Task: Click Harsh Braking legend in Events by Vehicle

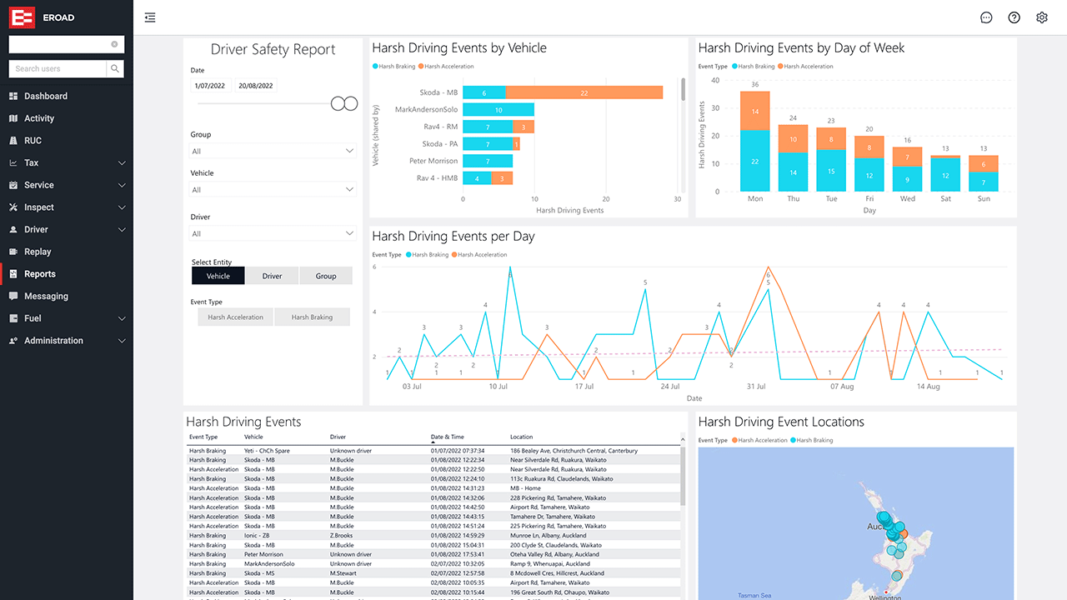Action: click(395, 67)
